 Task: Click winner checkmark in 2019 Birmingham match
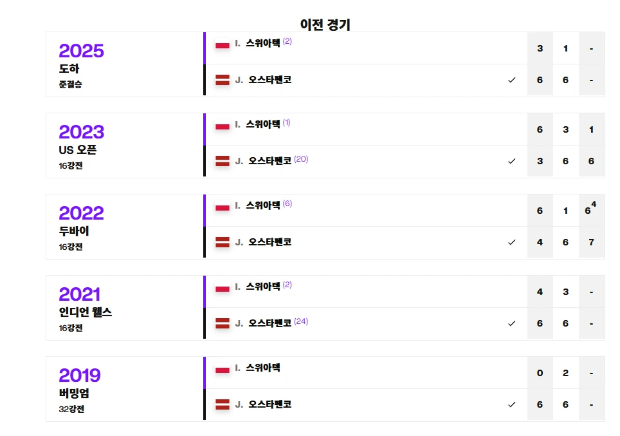pyautogui.click(x=512, y=404)
